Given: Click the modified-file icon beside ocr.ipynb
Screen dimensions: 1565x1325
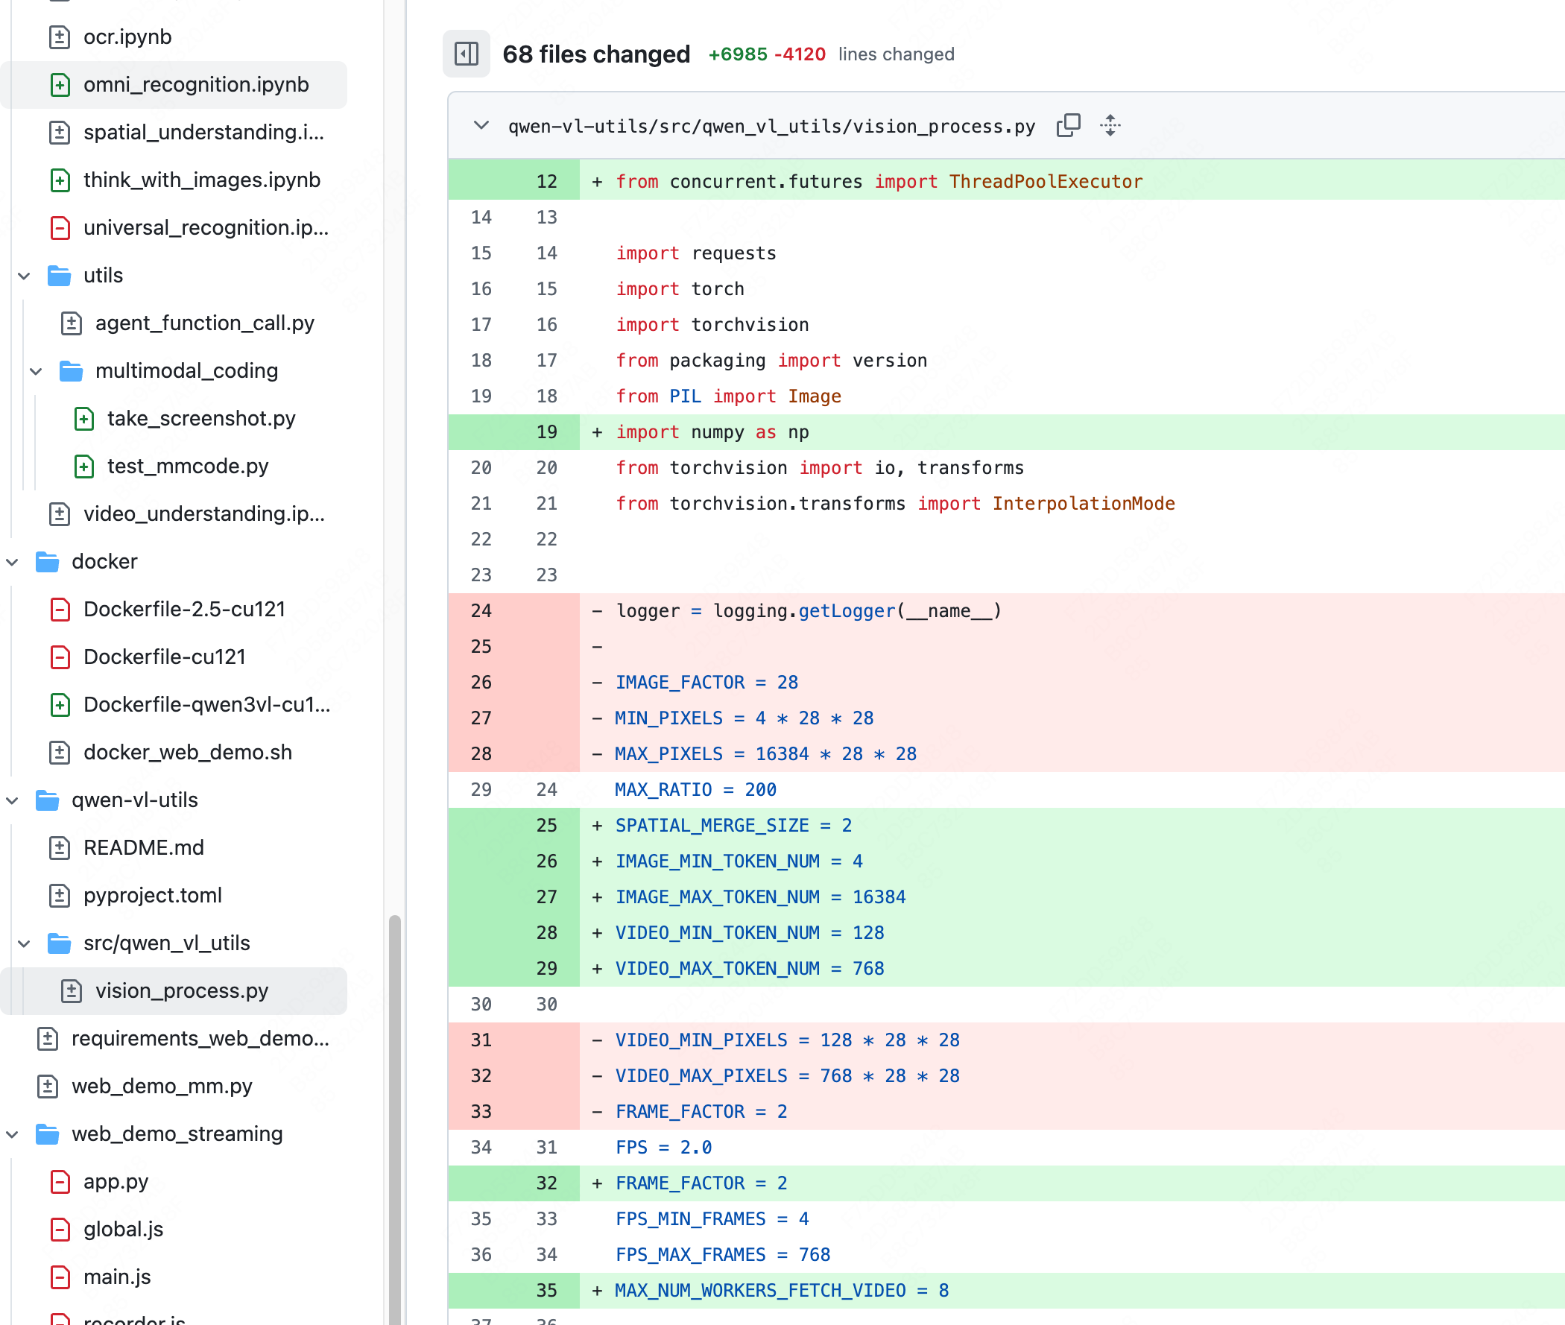Looking at the screenshot, I should 60,37.
